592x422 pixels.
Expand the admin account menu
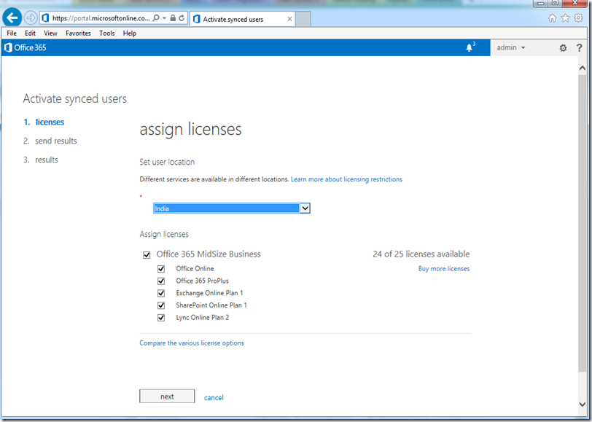[x=511, y=47]
